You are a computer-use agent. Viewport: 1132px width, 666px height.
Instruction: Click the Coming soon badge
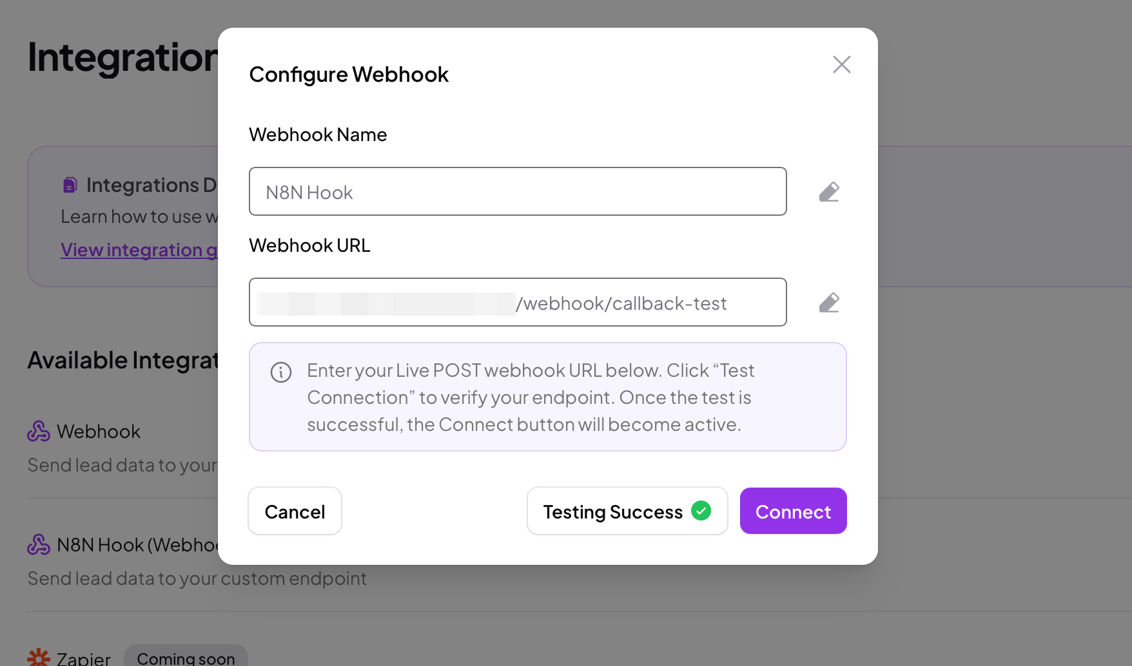pos(186,657)
